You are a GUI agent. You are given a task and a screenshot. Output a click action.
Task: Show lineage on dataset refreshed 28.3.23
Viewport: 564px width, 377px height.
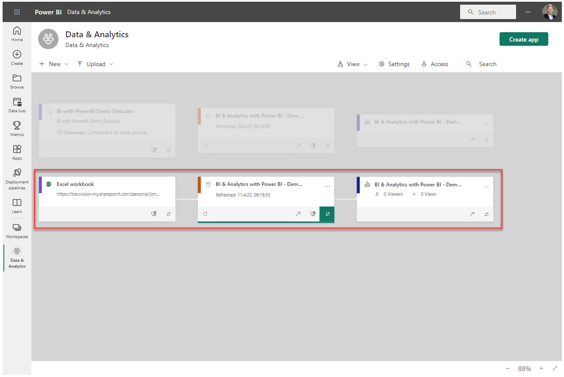327,146
